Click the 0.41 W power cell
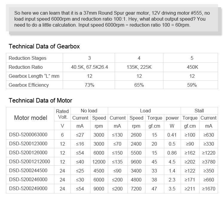This screenshot has width=224, height=200. pyautogui.click(x=172, y=135)
